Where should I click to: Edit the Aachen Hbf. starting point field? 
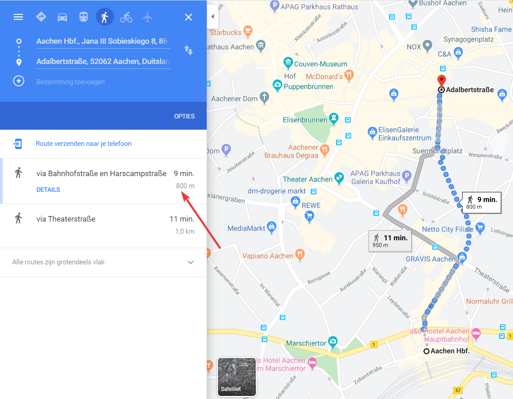point(103,41)
